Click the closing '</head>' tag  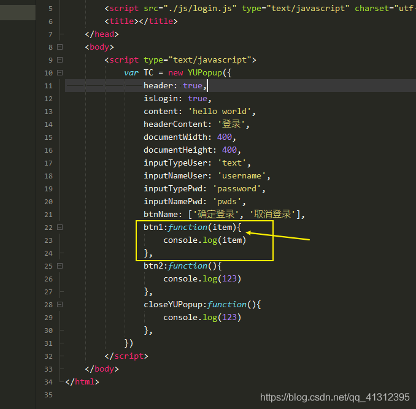coord(102,34)
